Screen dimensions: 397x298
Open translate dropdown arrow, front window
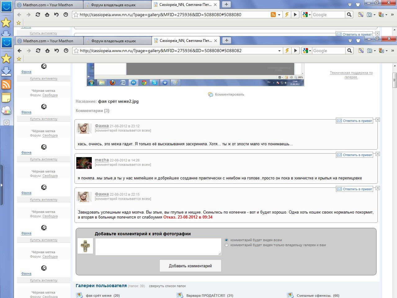tap(386, 51)
